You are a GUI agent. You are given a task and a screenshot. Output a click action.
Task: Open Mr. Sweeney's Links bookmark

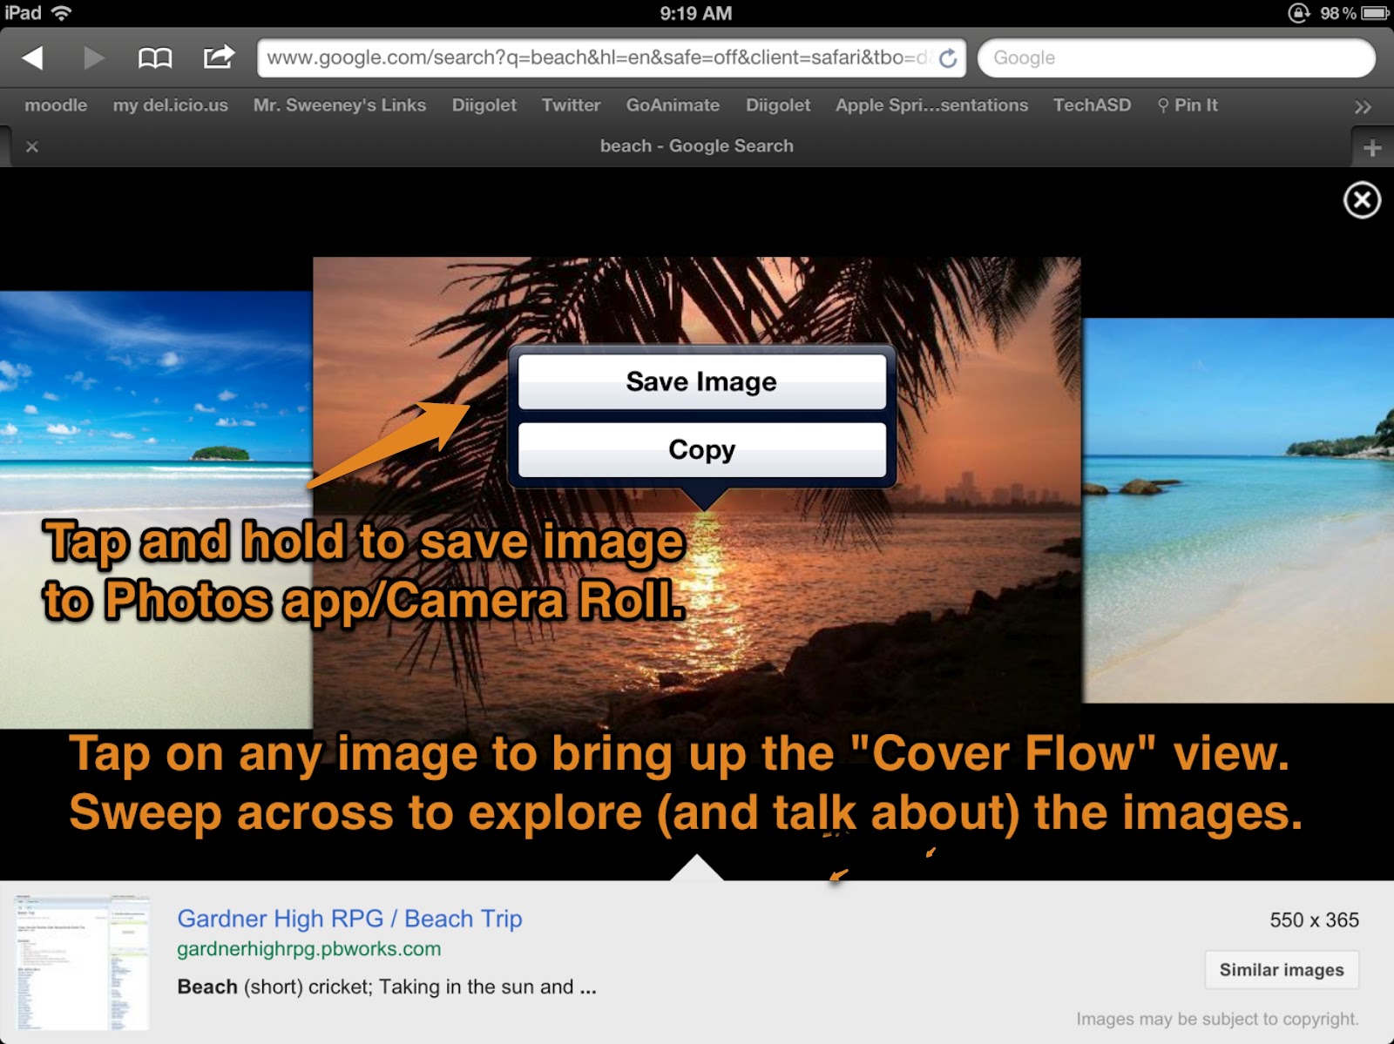[x=339, y=104]
